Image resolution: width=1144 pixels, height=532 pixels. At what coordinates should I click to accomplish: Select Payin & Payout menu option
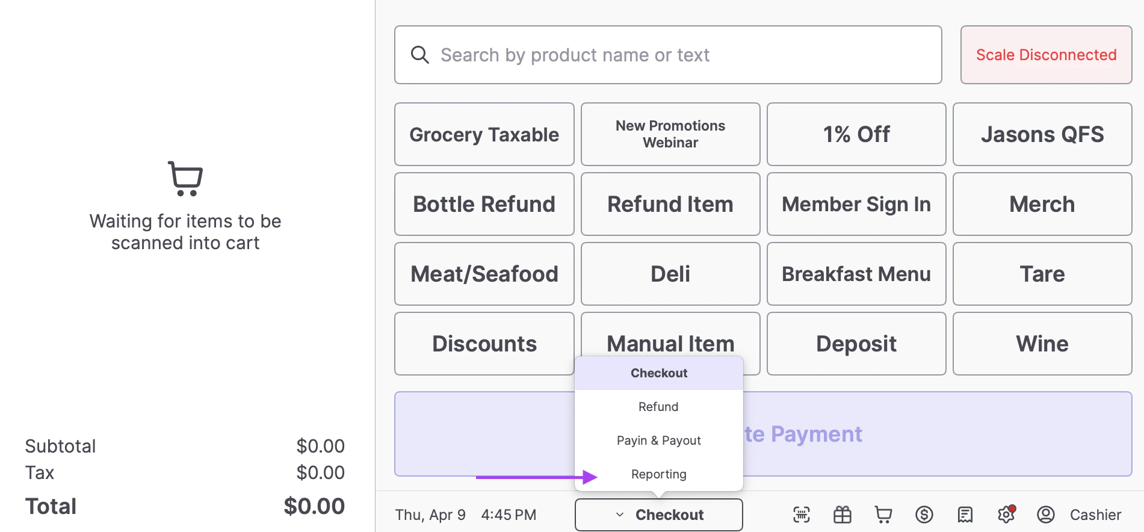(659, 441)
